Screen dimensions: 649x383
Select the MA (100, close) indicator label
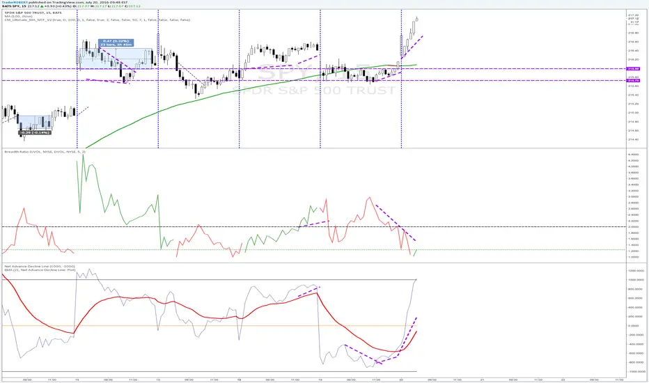pos(18,16)
